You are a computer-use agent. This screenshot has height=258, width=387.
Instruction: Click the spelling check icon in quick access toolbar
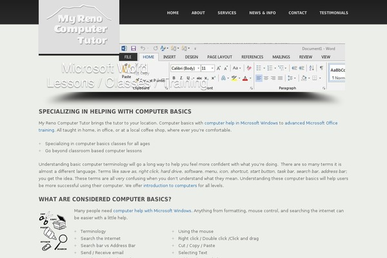click(x=163, y=48)
